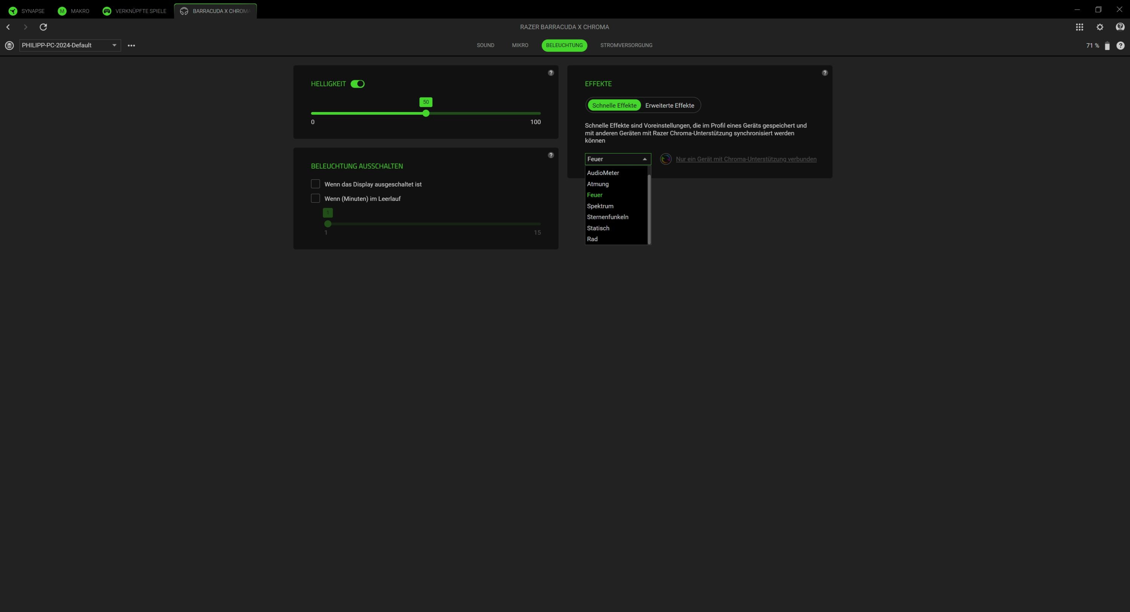
Task: Open the apps grid icon
Action: pos(1079,27)
